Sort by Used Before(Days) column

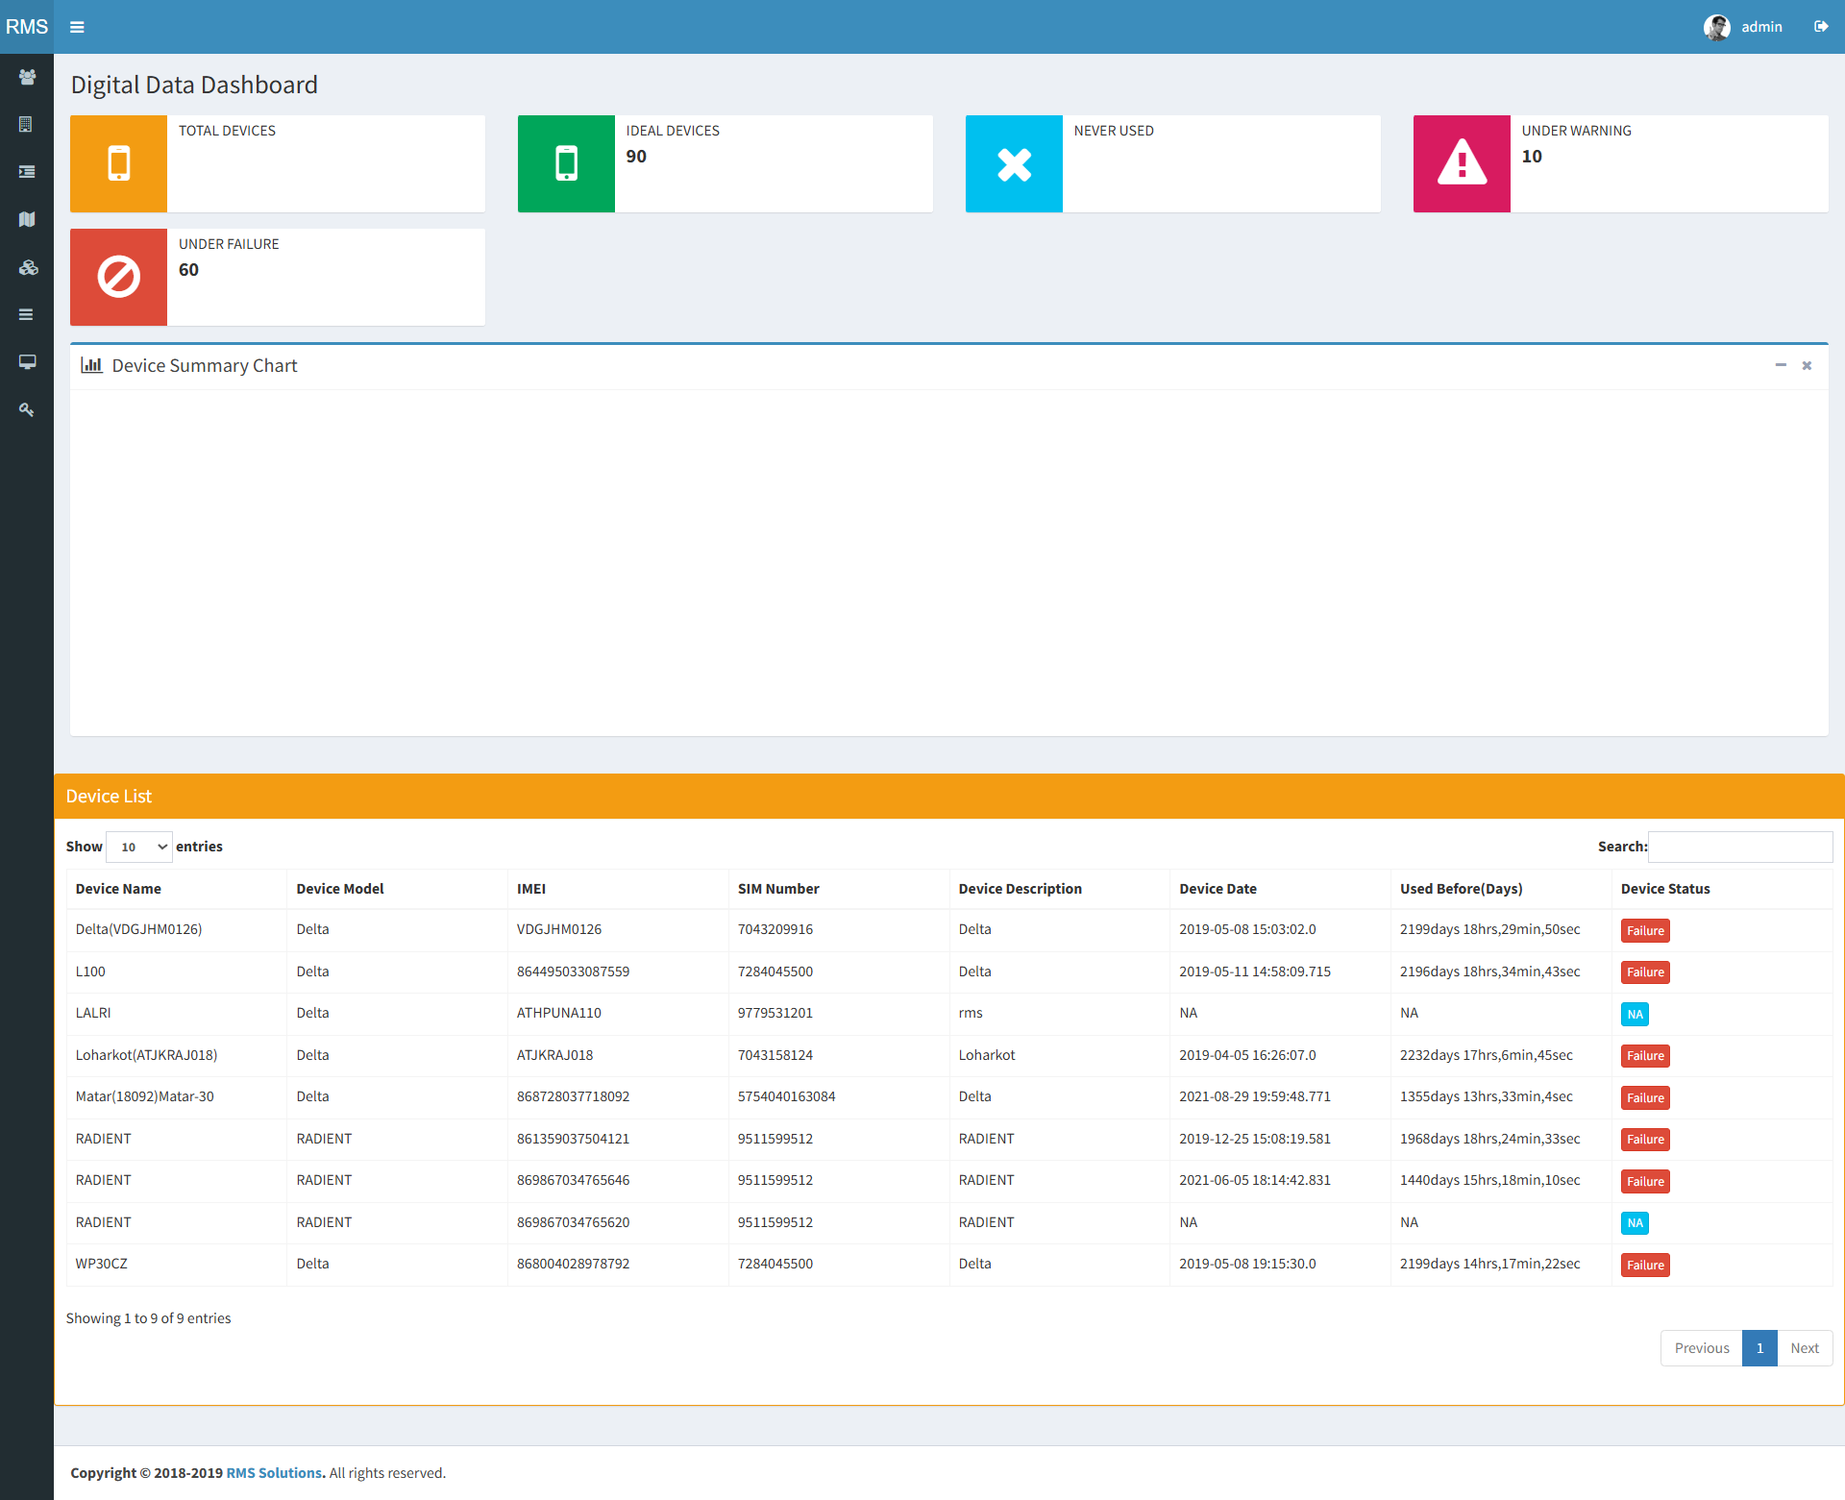click(1501, 889)
